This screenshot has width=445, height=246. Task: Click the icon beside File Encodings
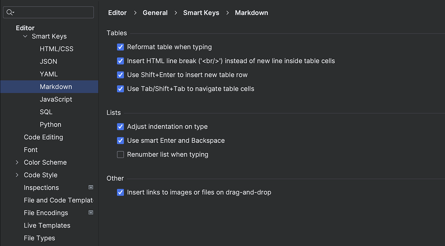[x=91, y=213]
